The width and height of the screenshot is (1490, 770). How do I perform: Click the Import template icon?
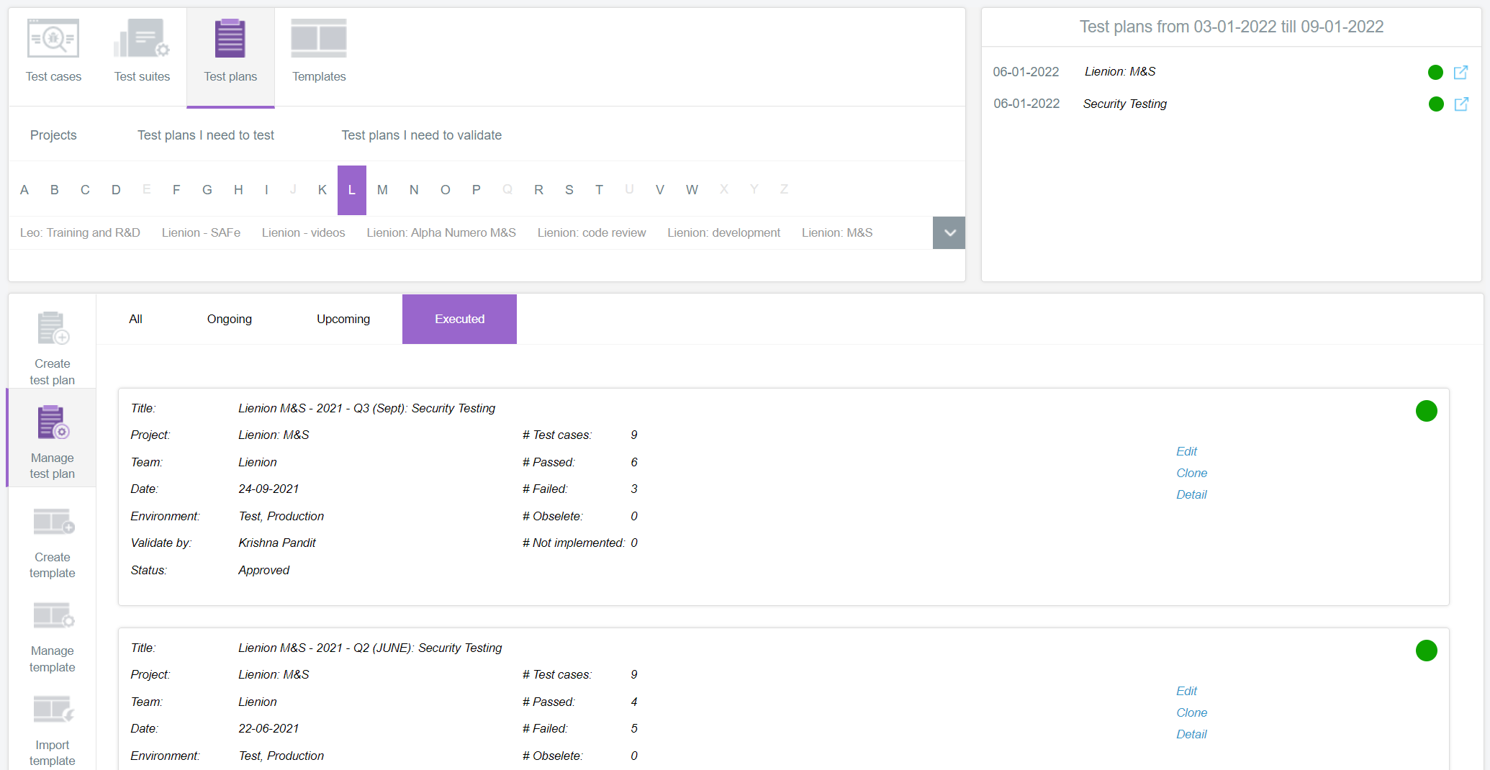pos(53,710)
